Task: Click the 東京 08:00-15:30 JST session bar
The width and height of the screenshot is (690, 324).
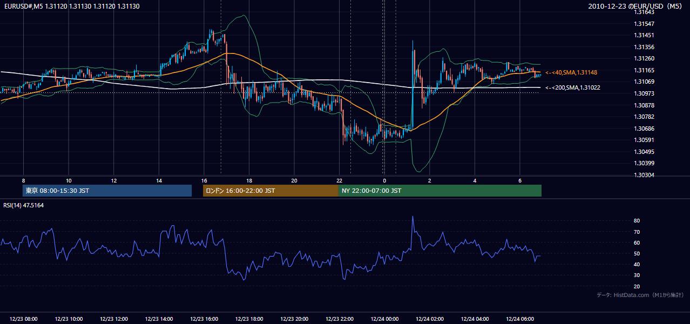Action: (x=107, y=191)
